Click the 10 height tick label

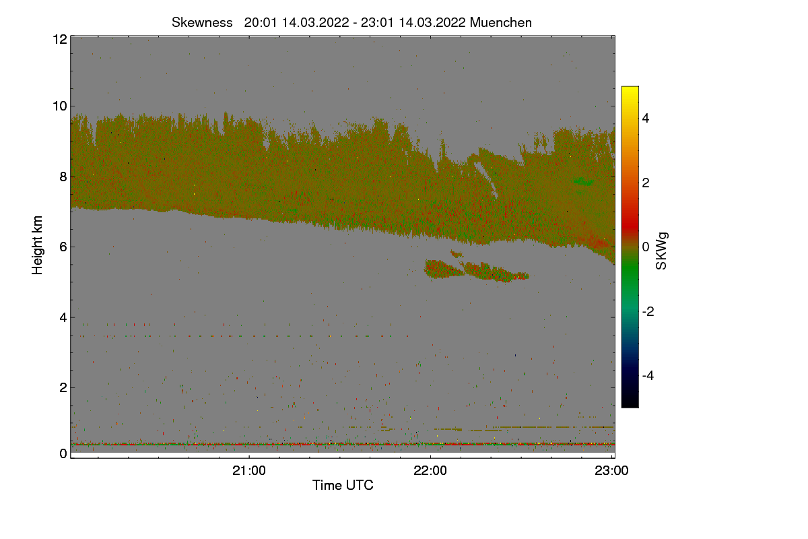coord(59,106)
